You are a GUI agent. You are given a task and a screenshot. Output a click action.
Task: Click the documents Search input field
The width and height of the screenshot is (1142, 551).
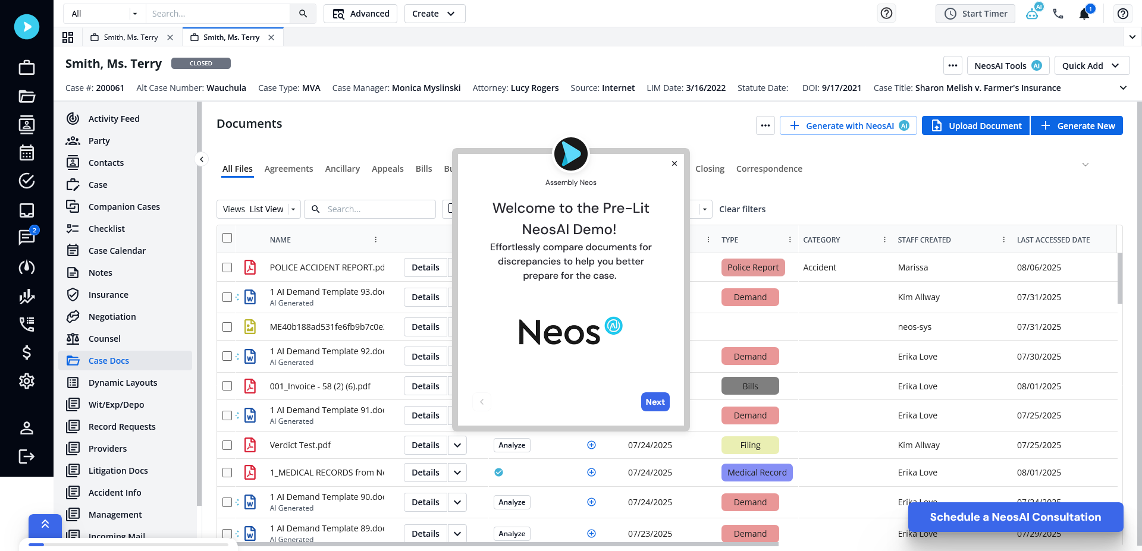tap(370, 209)
